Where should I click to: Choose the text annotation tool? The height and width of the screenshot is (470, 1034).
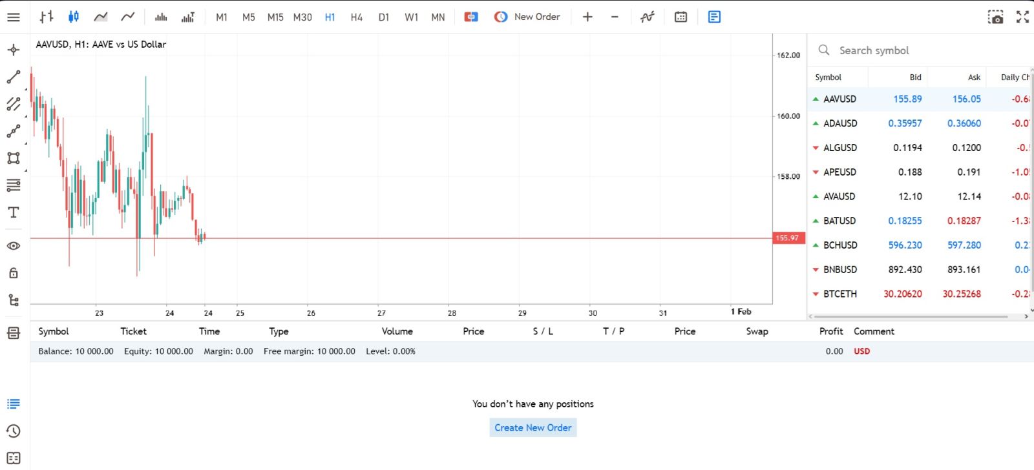point(14,212)
